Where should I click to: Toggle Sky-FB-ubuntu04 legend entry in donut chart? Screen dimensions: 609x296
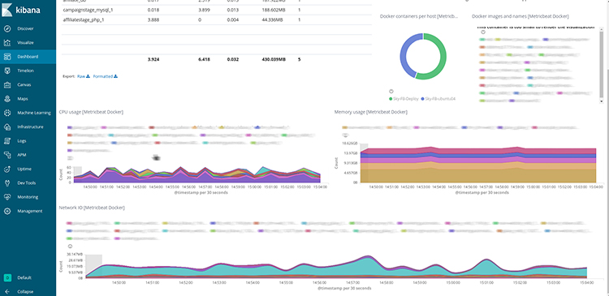point(438,99)
